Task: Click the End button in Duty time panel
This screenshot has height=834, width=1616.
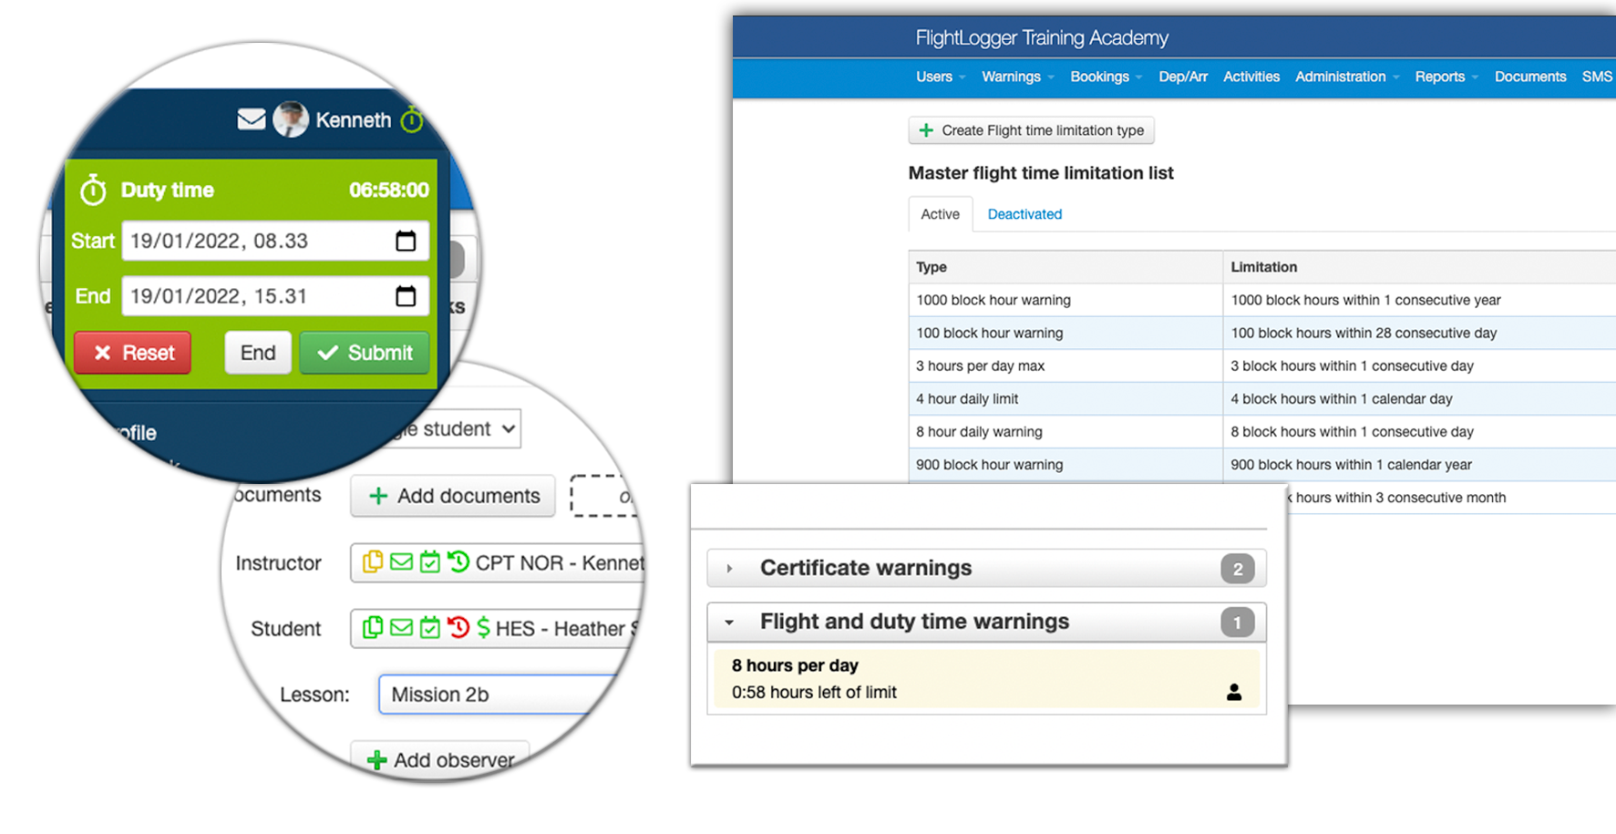Action: 258,353
